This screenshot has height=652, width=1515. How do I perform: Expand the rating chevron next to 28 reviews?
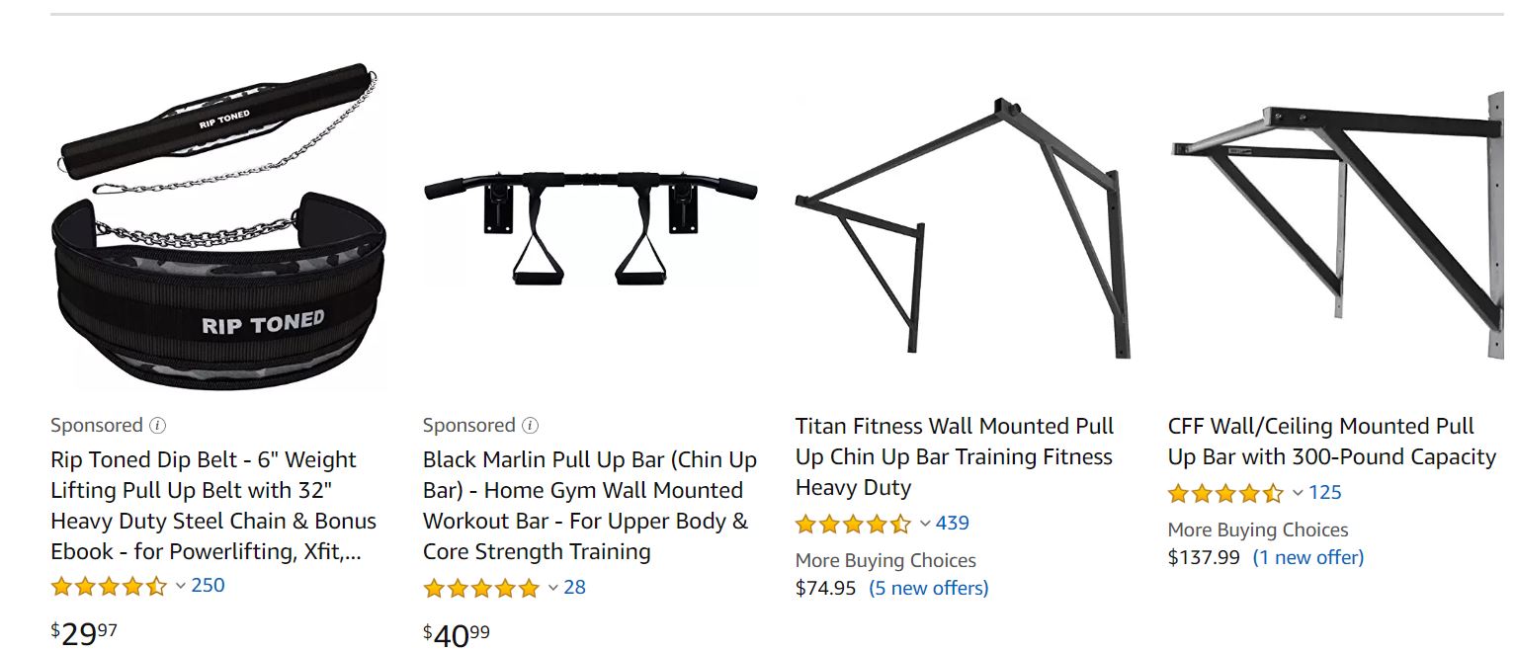pyautogui.click(x=553, y=588)
